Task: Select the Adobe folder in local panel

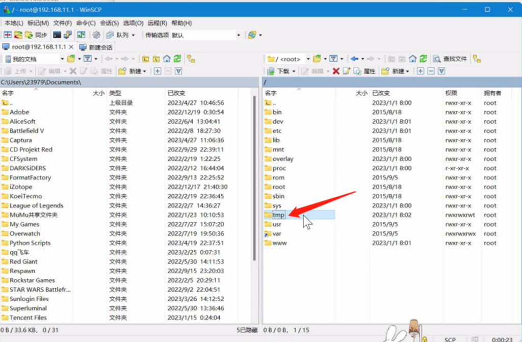Action: click(19, 112)
